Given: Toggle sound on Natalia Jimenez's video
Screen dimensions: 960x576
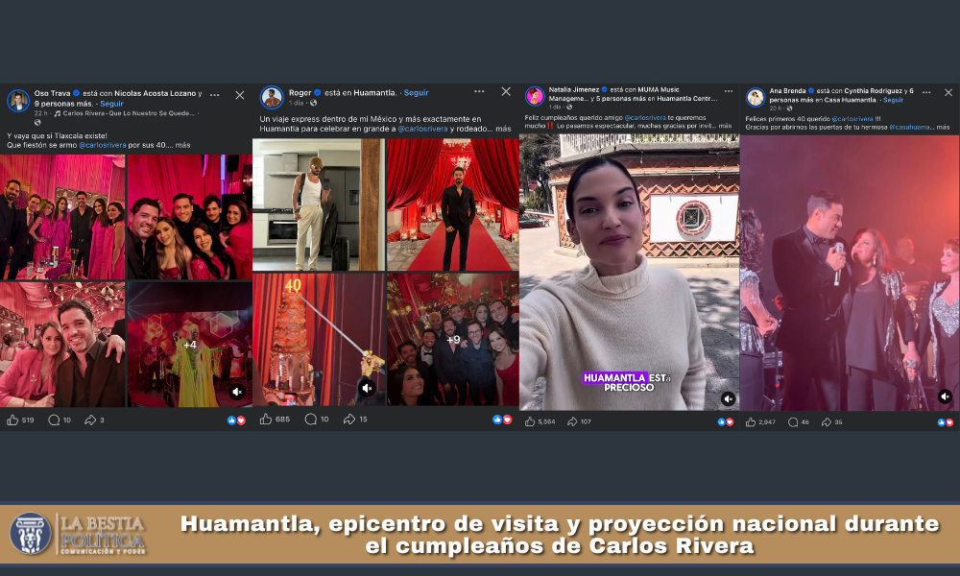Looking at the screenshot, I should [x=728, y=398].
